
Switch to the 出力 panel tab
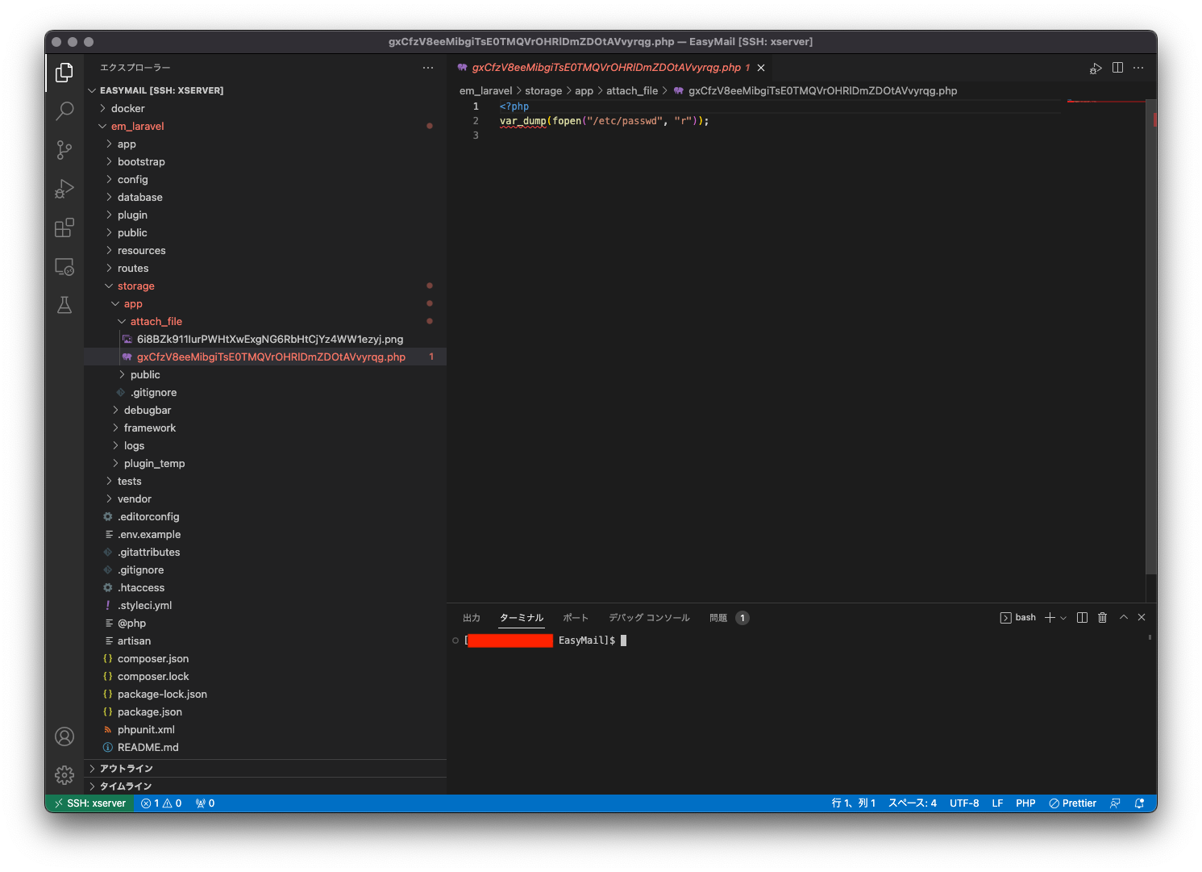[x=472, y=618]
